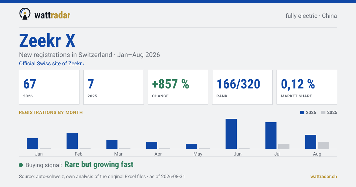The height and width of the screenshot is (187, 356).
Task: Open the wattradar.ch footer link
Action: coord(324,176)
